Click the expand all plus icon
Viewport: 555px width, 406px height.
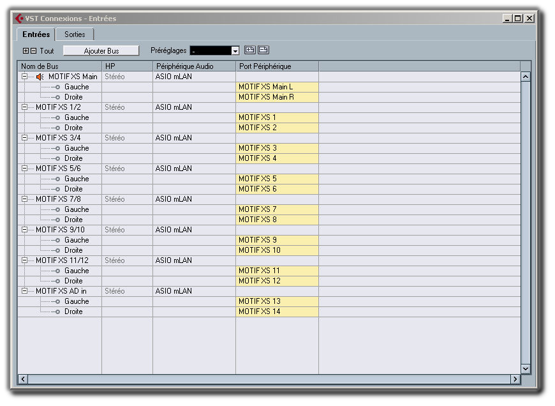[26, 50]
